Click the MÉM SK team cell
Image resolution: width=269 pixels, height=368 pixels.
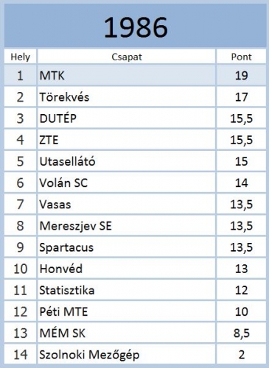(x=127, y=333)
